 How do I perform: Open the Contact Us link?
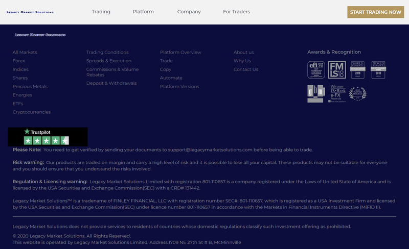pyautogui.click(x=246, y=69)
